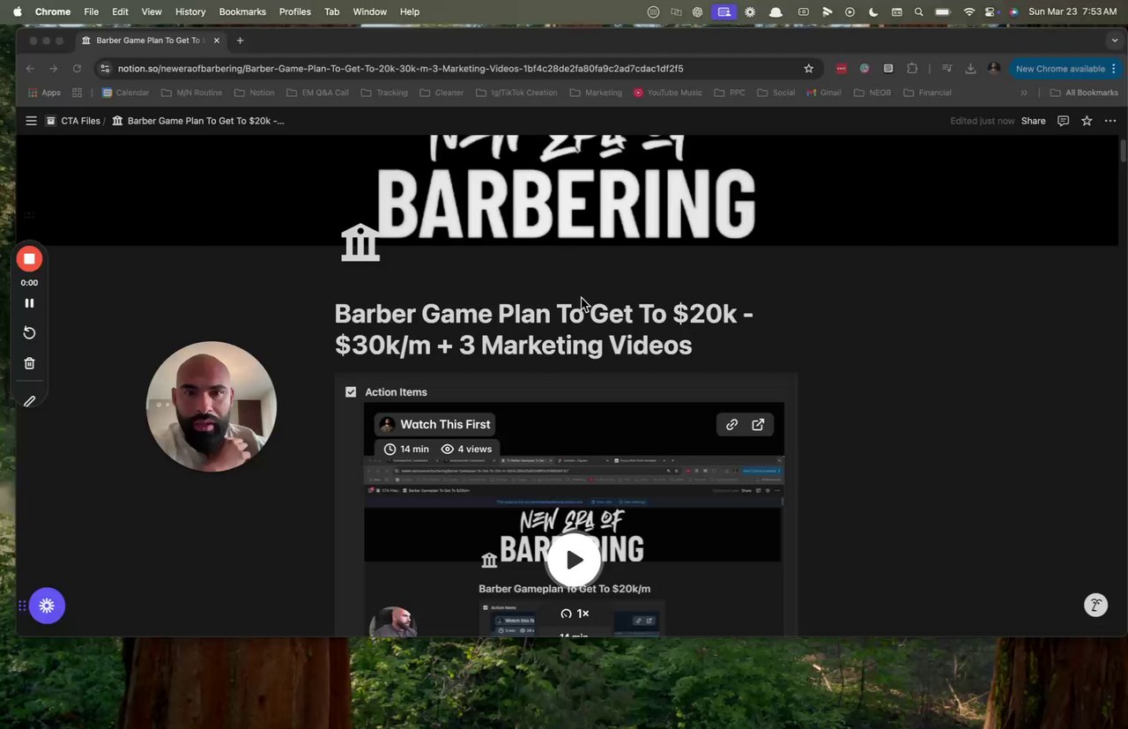The height and width of the screenshot is (729, 1128).
Task: Open the round help button at the page corner
Action: 1095,605
